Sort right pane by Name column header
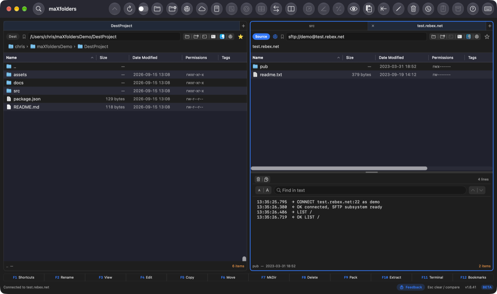 click(296, 58)
